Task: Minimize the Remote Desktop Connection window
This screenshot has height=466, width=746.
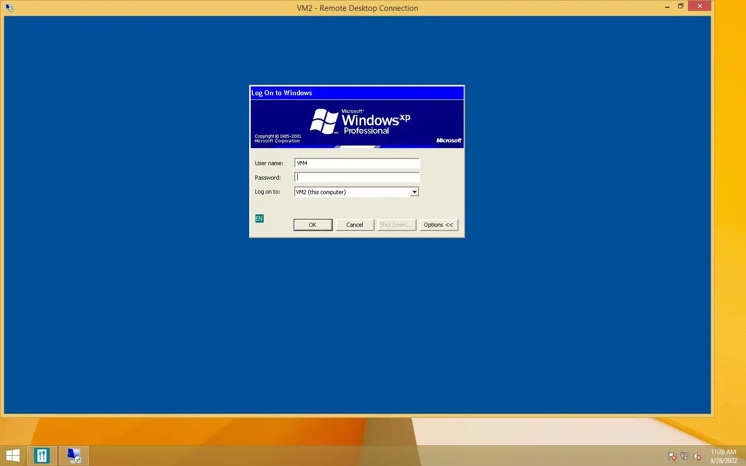Action: pyautogui.click(x=667, y=7)
